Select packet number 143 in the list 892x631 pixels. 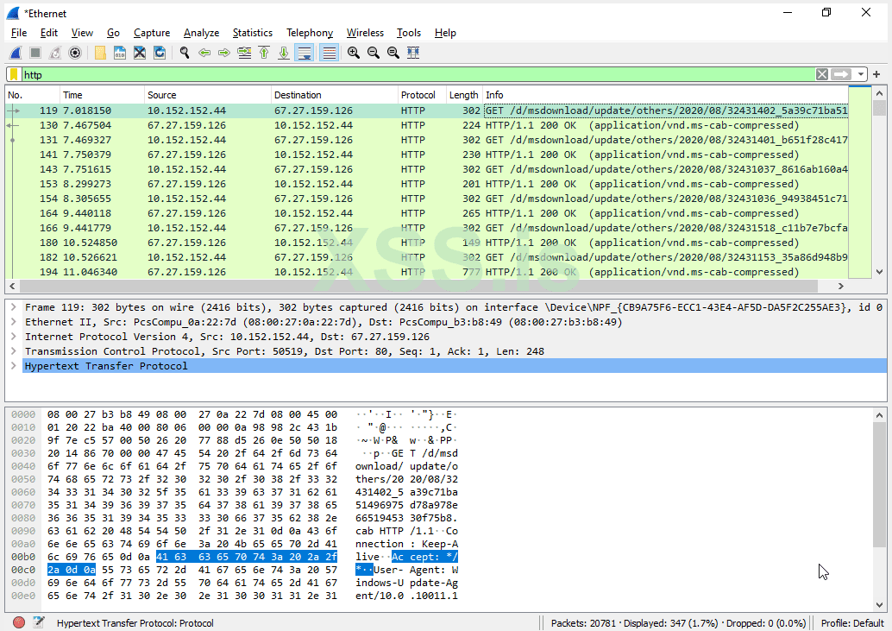tap(259, 169)
